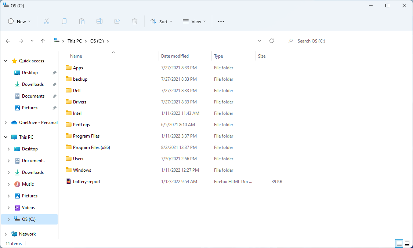Unpin Downloads from Quick access
This screenshot has width=413, height=248.
(54, 84)
